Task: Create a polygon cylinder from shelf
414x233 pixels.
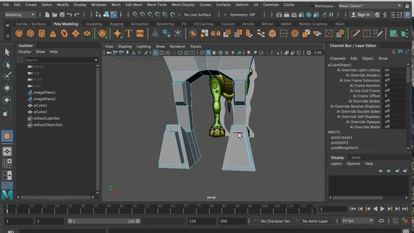Action: point(41,34)
